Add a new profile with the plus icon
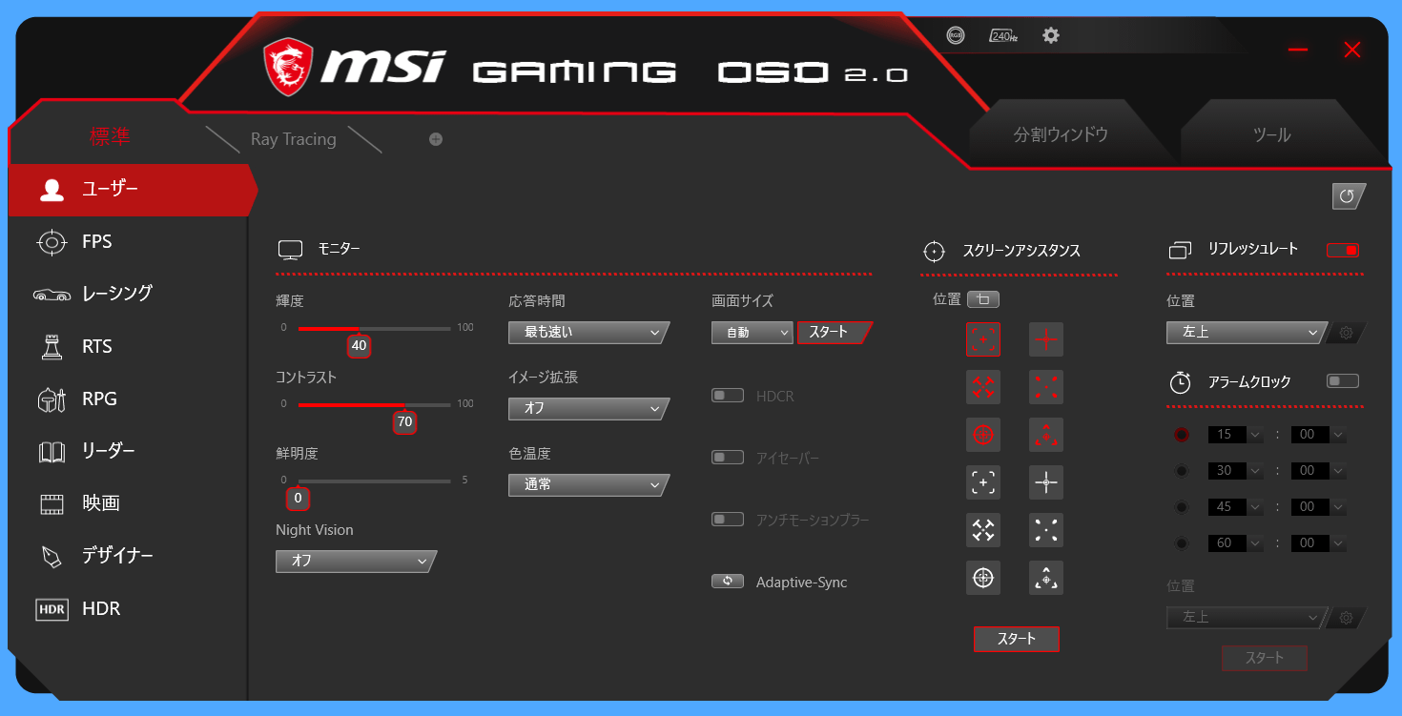This screenshot has width=1402, height=716. [436, 139]
